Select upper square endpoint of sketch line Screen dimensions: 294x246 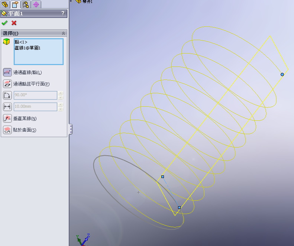162,177
